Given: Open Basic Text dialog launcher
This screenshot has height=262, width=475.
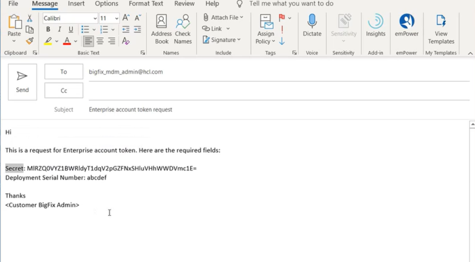Looking at the screenshot, I should coord(143,52).
